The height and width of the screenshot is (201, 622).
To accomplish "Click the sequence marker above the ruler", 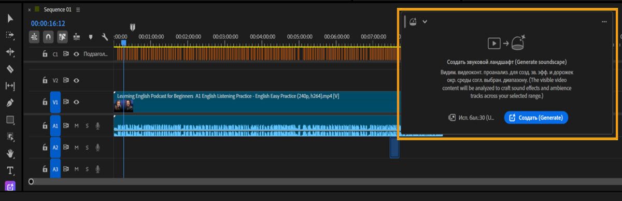I will [x=133, y=27].
